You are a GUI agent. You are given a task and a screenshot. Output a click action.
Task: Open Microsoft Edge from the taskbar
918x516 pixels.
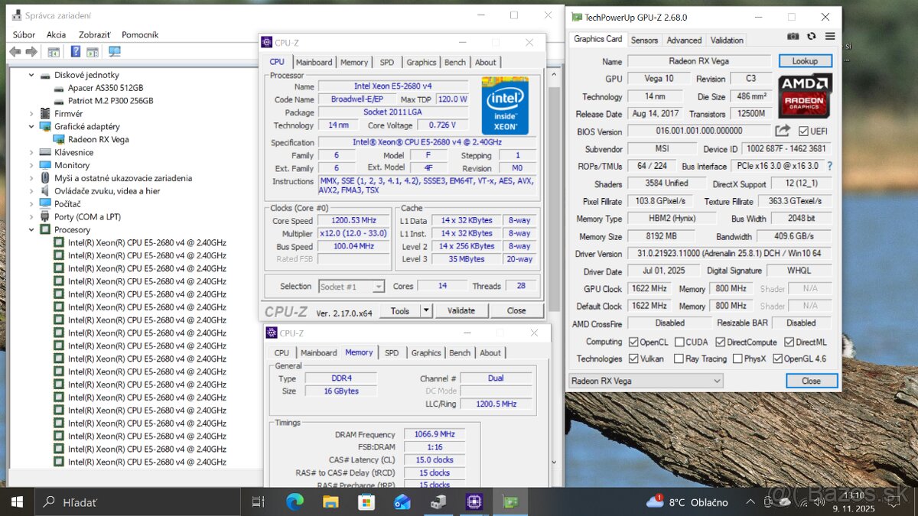295,502
